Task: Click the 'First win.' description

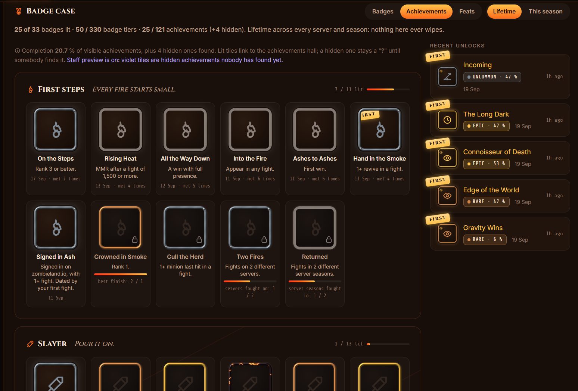Action: point(315,169)
